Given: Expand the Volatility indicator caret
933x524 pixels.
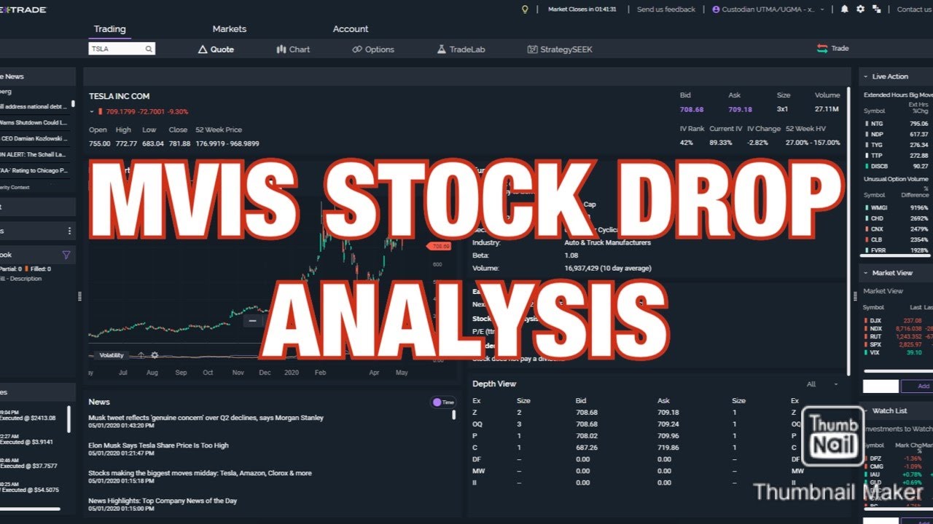Looking at the screenshot, I should coord(141,355).
